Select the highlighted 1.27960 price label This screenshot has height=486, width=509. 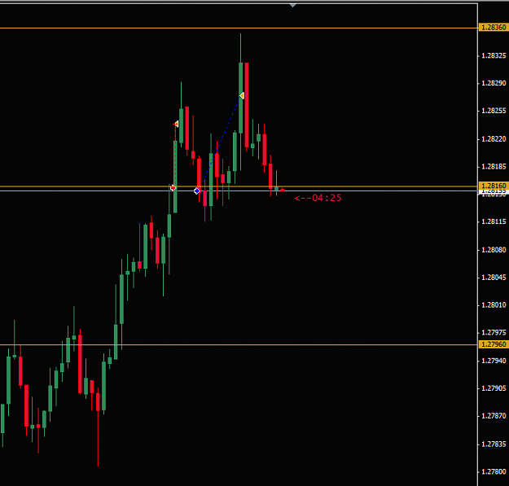pos(494,344)
